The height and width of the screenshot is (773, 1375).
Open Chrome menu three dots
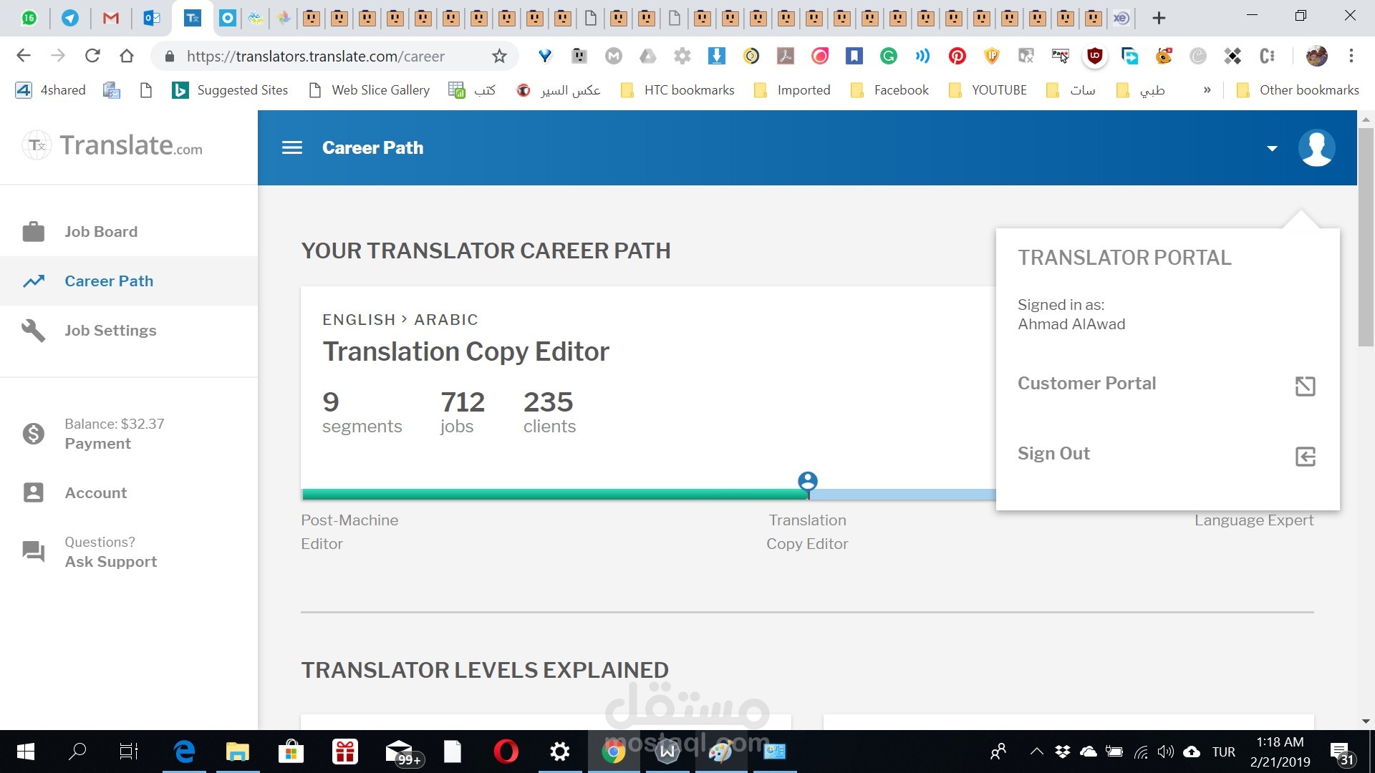pos(1351,56)
